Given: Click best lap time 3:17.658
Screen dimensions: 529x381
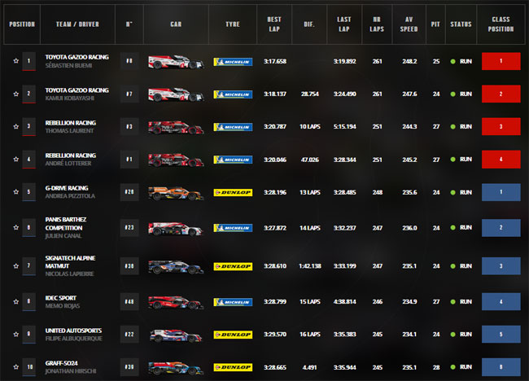Looking at the screenshot, I should click(275, 61).
